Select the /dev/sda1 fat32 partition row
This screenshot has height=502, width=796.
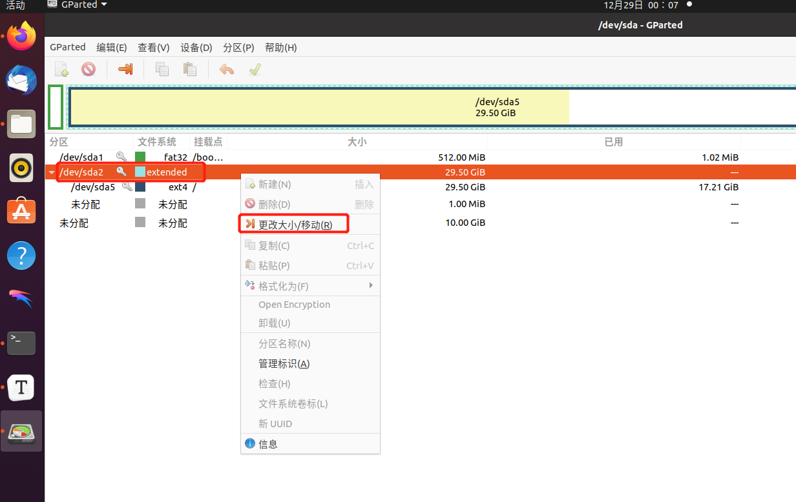click(81, 157)
